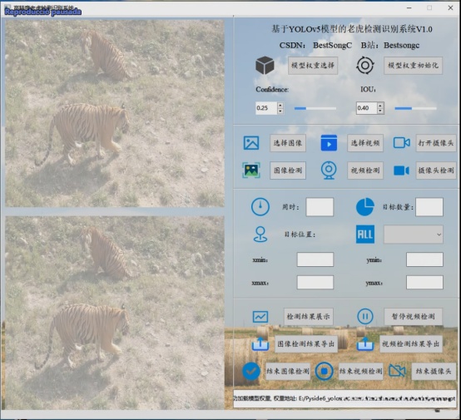Viewport: 461px width, 420px height.
Task: Click the IOU slider track
Action: [415, 108]
